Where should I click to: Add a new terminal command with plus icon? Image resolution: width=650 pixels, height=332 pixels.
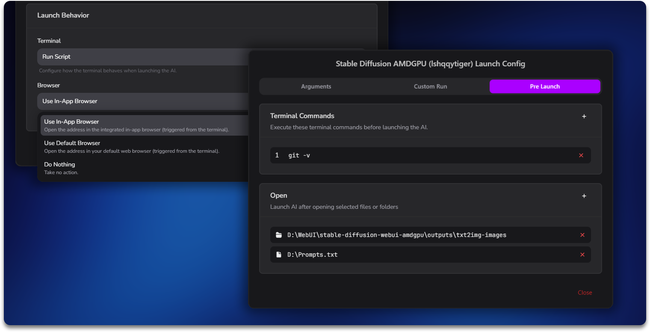584,116
